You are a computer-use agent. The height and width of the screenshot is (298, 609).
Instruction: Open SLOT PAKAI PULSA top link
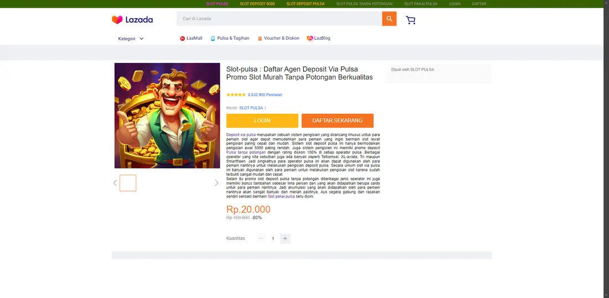421,4
